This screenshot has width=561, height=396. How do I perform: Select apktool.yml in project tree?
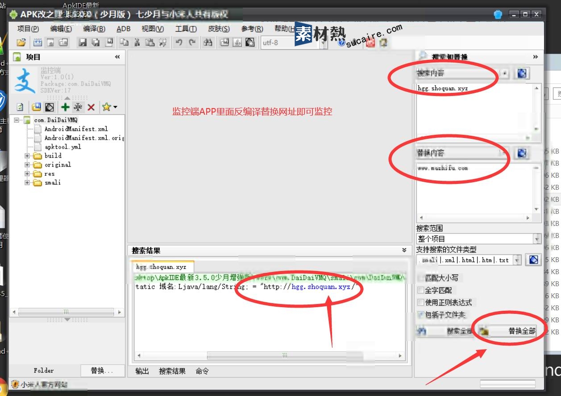[x=62, y=147]
